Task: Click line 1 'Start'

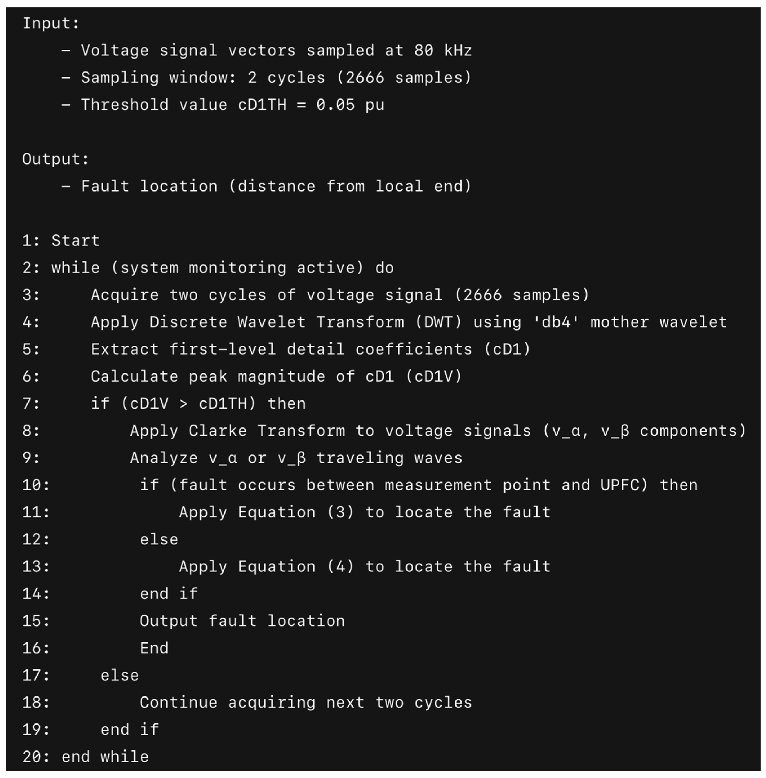Action: click(75, 241)
